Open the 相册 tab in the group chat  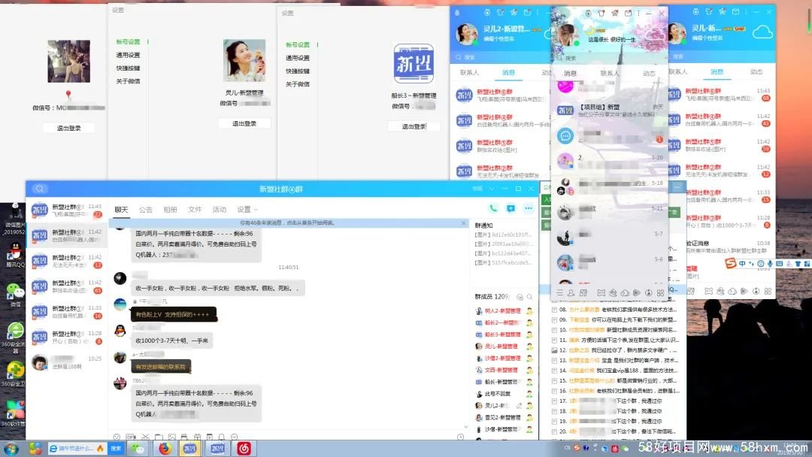pyautogui.click(x=171, y=210)
